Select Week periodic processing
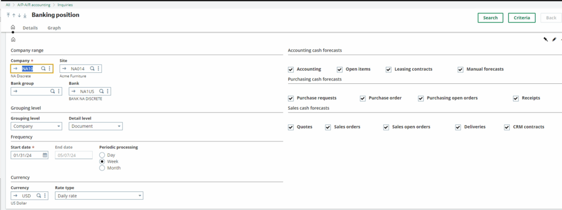Viewport: 562px width, 210px height. 102,162
